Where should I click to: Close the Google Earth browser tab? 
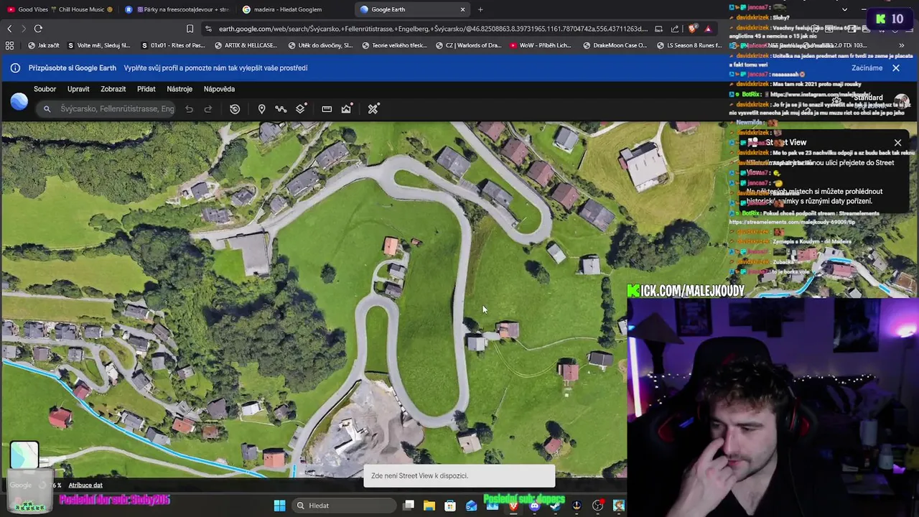tap(462, 9)
